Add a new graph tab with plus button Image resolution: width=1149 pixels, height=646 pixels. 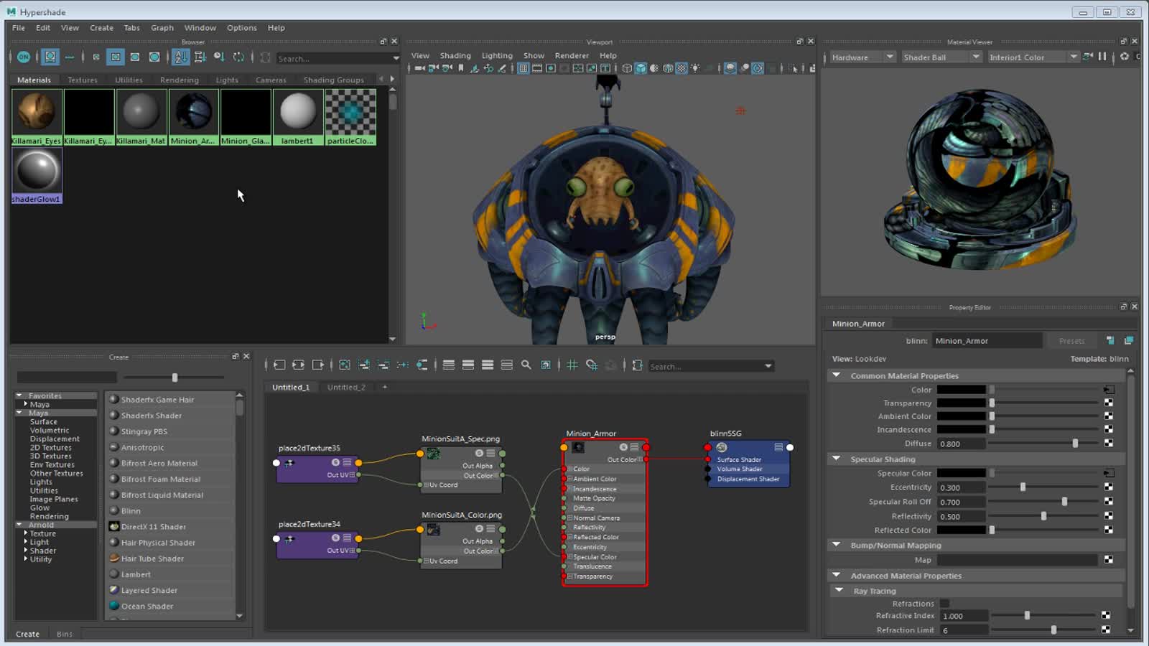[385, 388]
